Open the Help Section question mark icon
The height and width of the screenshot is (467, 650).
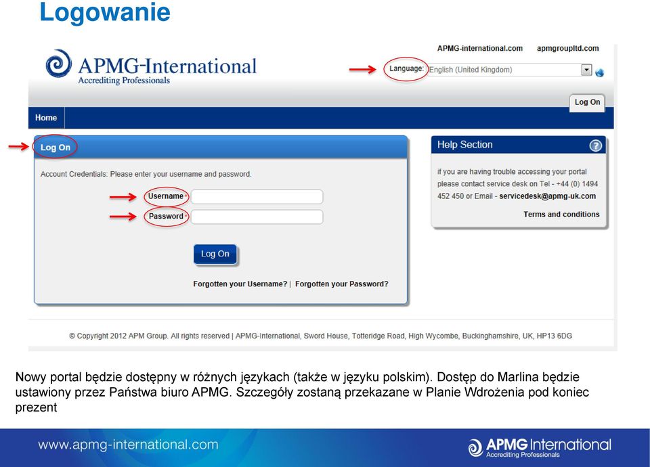(595, 146)
